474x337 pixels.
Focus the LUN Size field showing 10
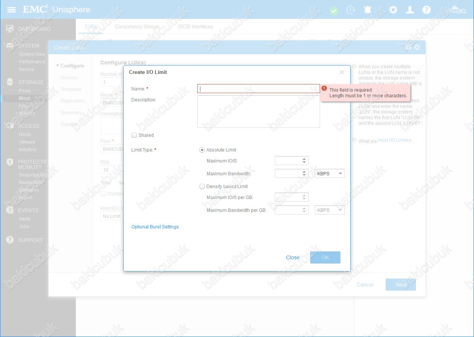coord(112,170)
